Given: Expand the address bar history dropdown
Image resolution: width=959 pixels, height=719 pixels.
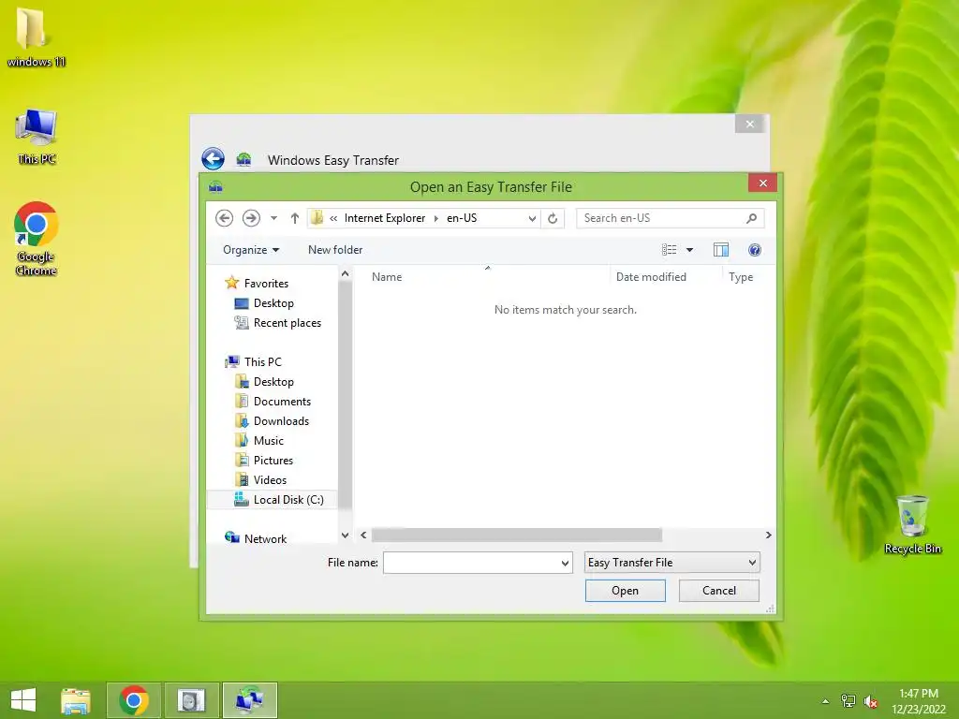Looking at the screenshot, I should (x=532, y=218).
